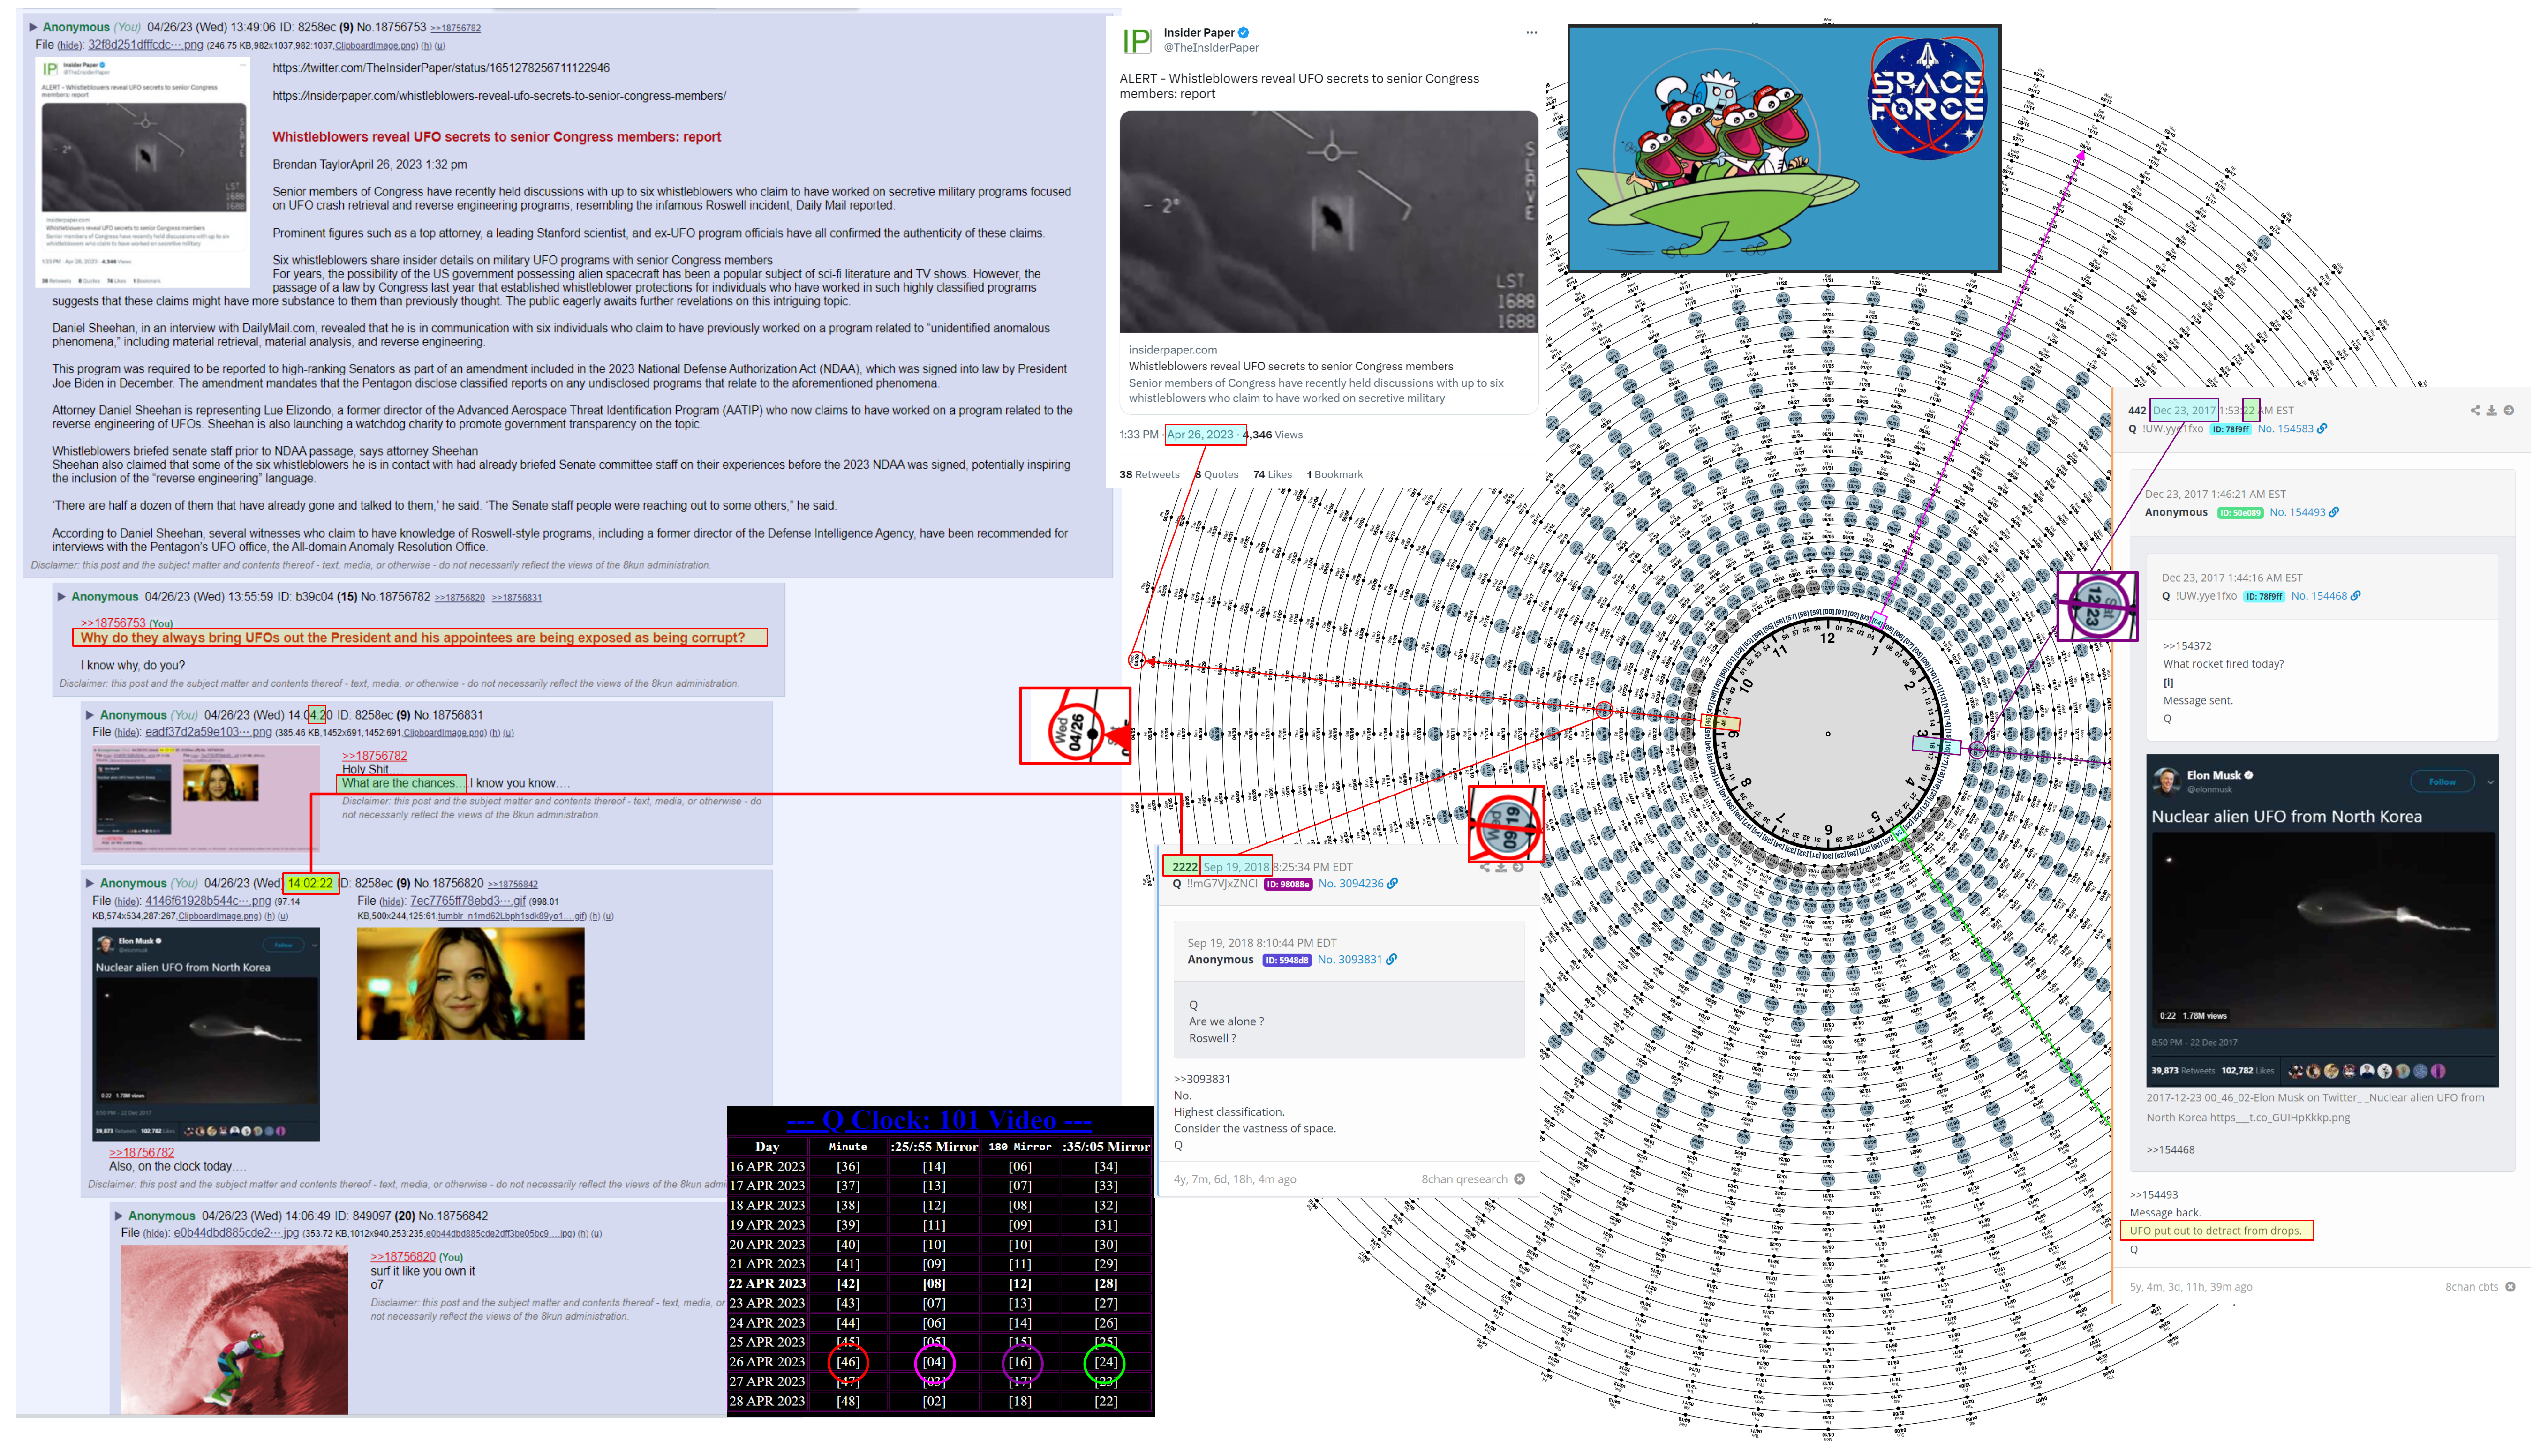Click chain link icon beside No. 154493
Viewport: 2533px width, 1456px height.
coord(2334,512)
